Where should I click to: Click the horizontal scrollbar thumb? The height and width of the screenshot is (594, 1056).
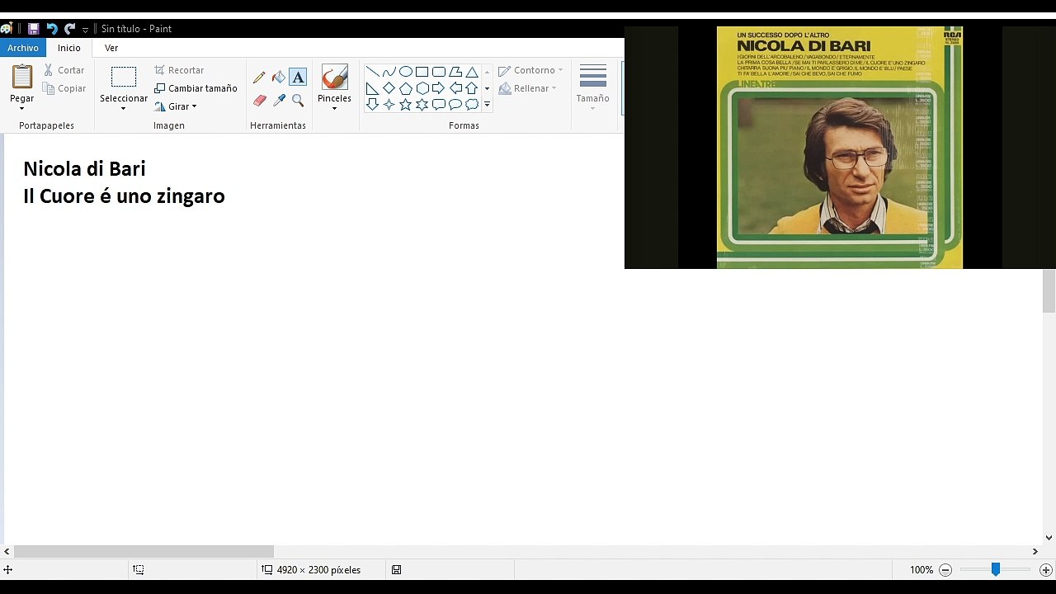(144, 551)
